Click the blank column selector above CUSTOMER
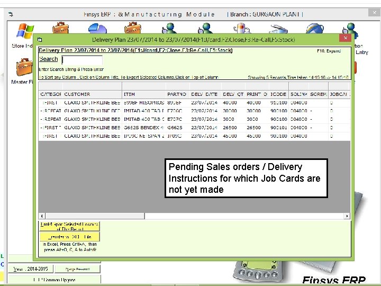The height and width of the screenshot is (286, 381). pos(92,86)
